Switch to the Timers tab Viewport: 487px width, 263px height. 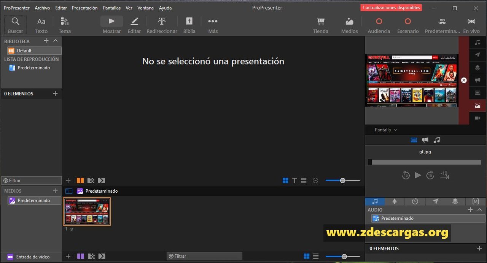click(415, 201)
